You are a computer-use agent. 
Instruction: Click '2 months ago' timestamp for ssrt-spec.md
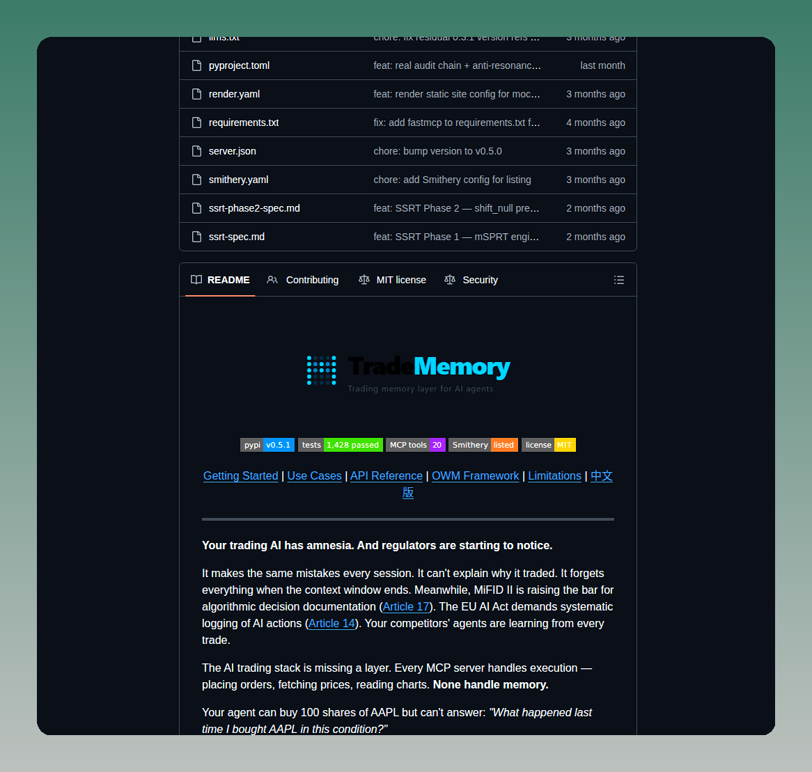(595, 237)
